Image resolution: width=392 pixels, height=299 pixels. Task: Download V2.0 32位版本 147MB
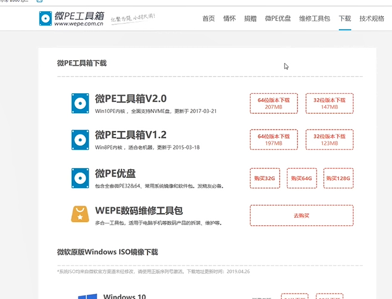(x=329, y=104)
